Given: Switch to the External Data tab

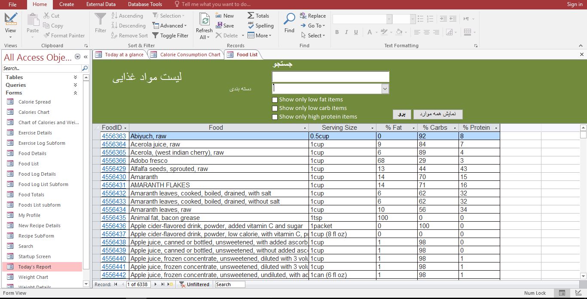Looking at the screenshot, I should [x=101, y=4].
